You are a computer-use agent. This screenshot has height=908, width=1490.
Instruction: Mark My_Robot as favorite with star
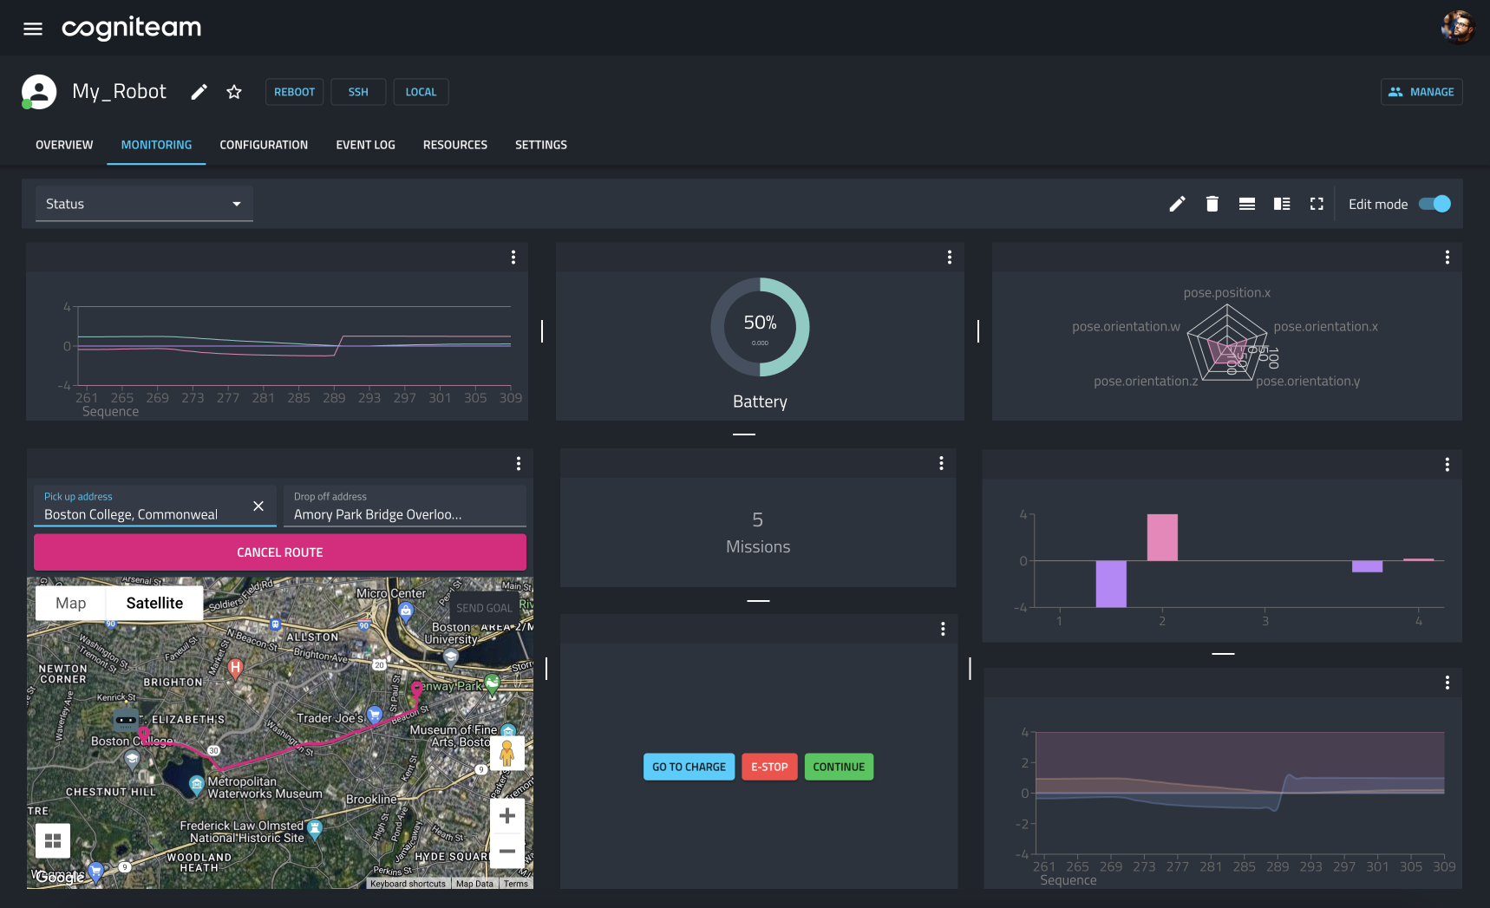pos(234,92)
